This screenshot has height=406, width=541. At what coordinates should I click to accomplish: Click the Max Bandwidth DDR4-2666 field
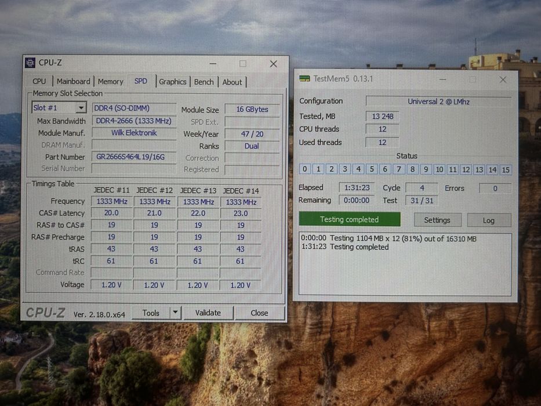click(134, 121)
